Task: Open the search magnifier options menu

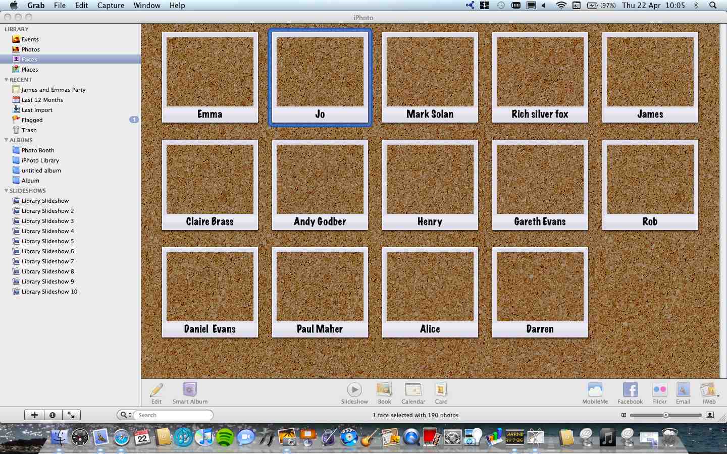Action: click(125, 415)
